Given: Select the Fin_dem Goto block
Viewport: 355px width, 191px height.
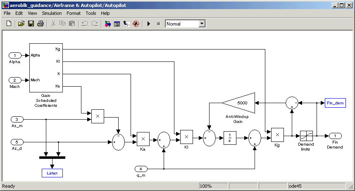Looking at the screenshot, I should pyautogui.click(x=335, y=103).
